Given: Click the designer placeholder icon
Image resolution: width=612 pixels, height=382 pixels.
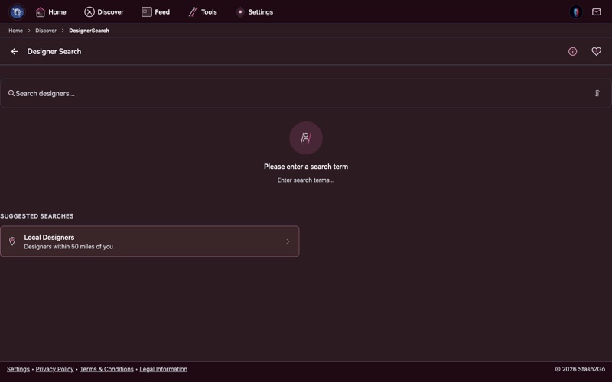Looking at the screenshot, I should coord(305,138).
